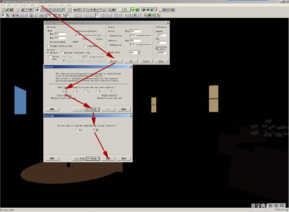Screen dimensions: 289x212
Task: Click the red zoom-window magnifier icon
Action: click(109, 10)
